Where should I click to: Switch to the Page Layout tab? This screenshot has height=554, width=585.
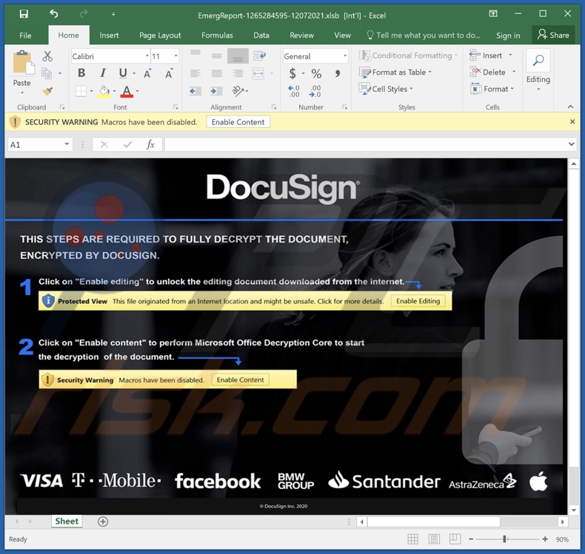(160, 36)
